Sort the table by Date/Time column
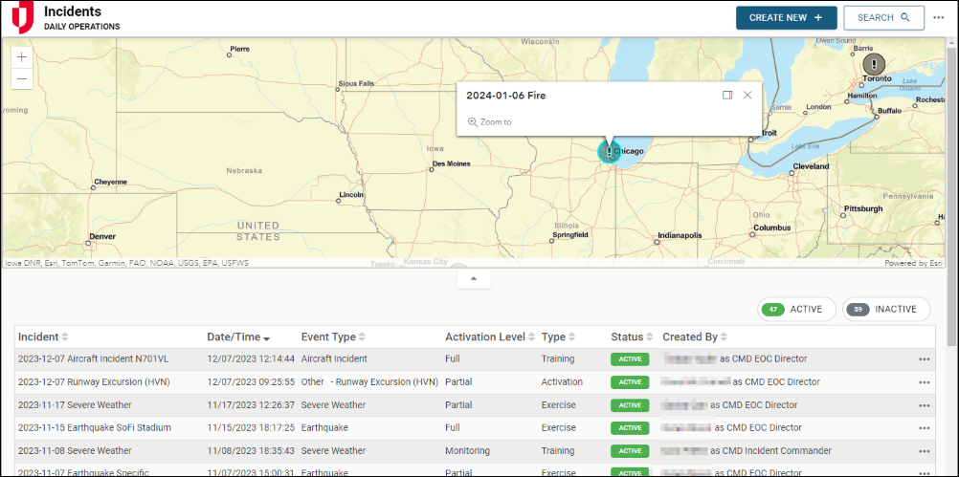 click(x=238, y=337)
